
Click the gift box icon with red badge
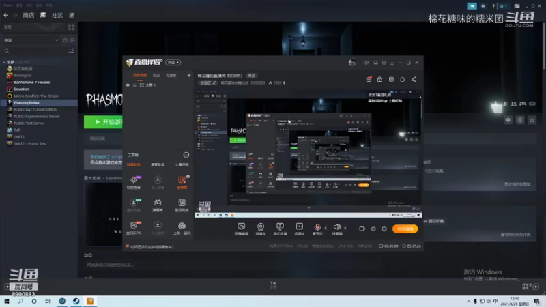coord(369,79)
